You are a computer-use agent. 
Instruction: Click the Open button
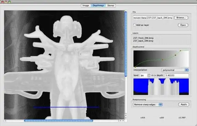(x=183, y=25)
